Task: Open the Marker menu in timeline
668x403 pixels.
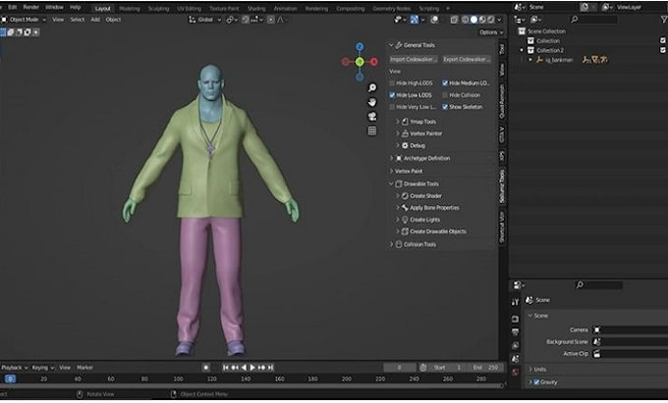Action: coord(84,368)
